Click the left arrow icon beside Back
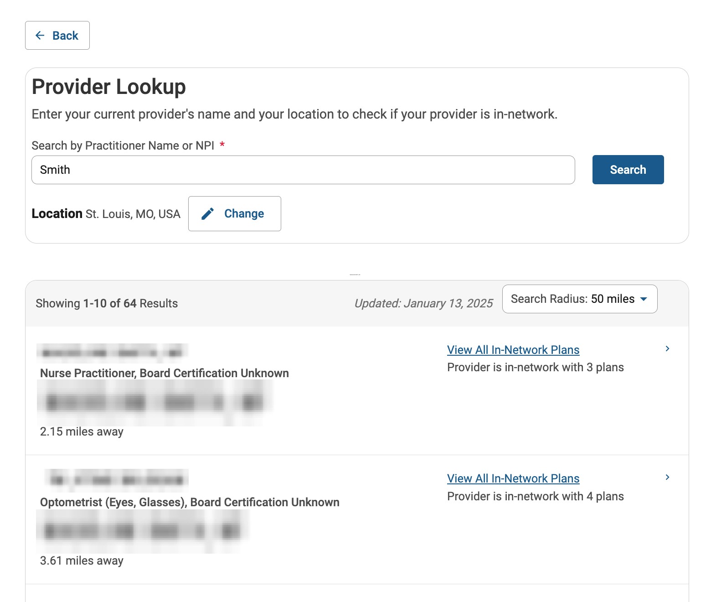 click(40, 36)
